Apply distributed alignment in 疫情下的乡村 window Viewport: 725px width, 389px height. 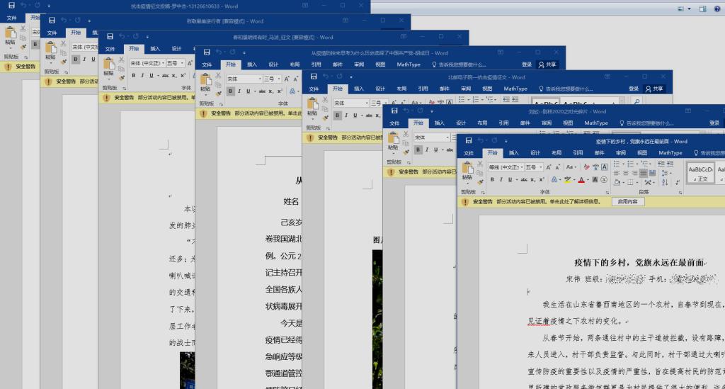click(652, 173)
